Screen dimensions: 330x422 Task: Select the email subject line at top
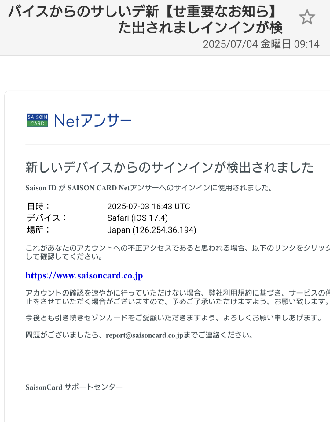(145, 19)
